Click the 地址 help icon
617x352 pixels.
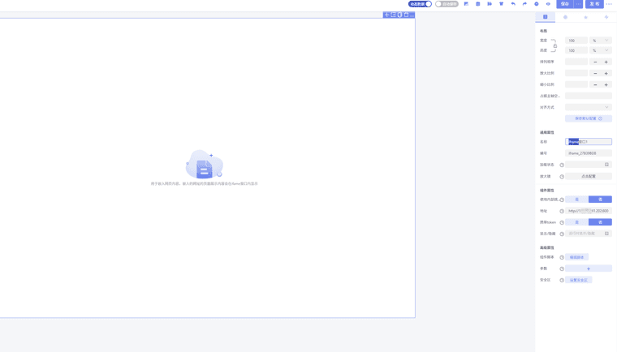tap(562, 211)
